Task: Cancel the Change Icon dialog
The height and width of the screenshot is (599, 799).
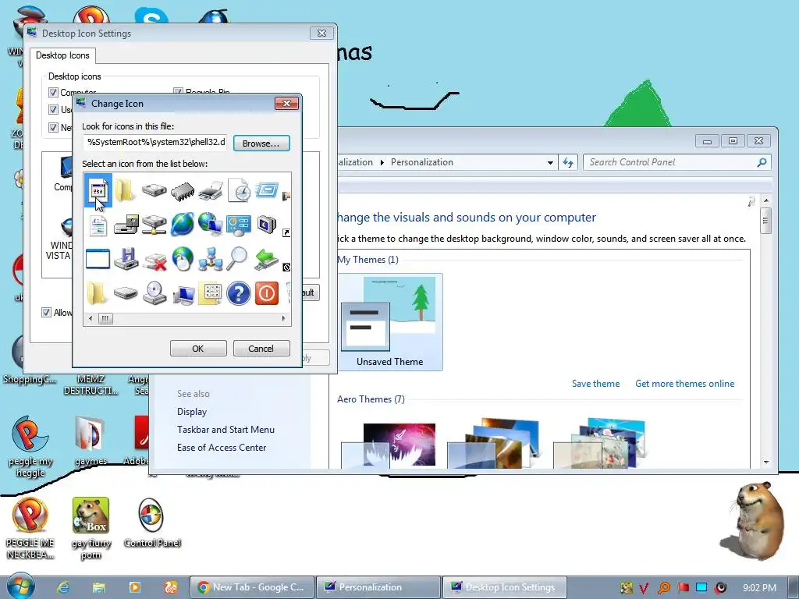Action: coord(261,349)
